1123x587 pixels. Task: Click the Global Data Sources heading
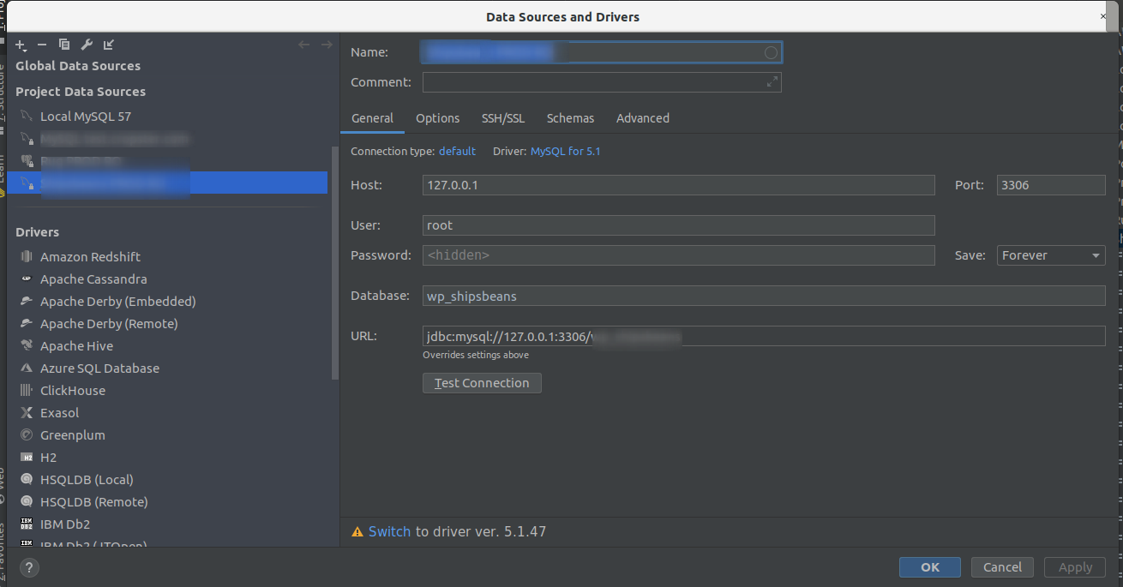tap(78, 66)
